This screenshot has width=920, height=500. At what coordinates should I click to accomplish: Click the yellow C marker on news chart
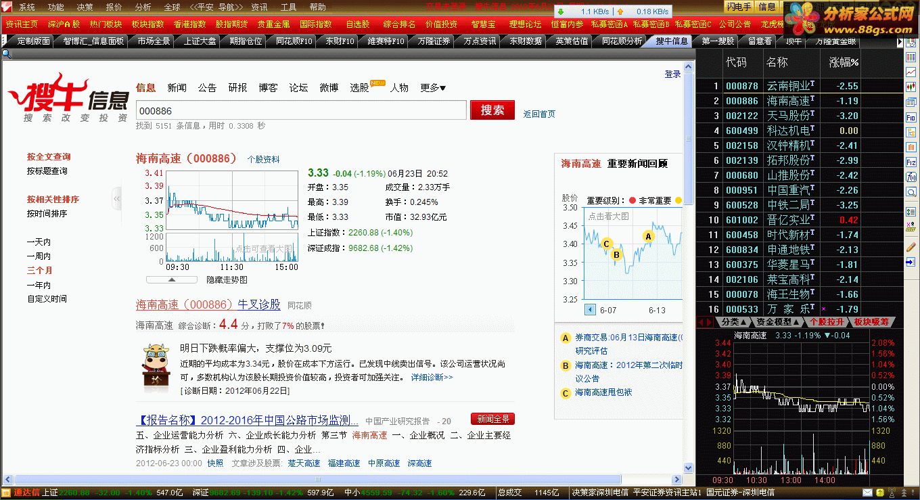click(606, 244)
